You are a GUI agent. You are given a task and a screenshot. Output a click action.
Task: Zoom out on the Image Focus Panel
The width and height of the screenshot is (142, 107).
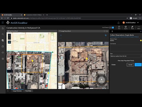pos(61,38)
